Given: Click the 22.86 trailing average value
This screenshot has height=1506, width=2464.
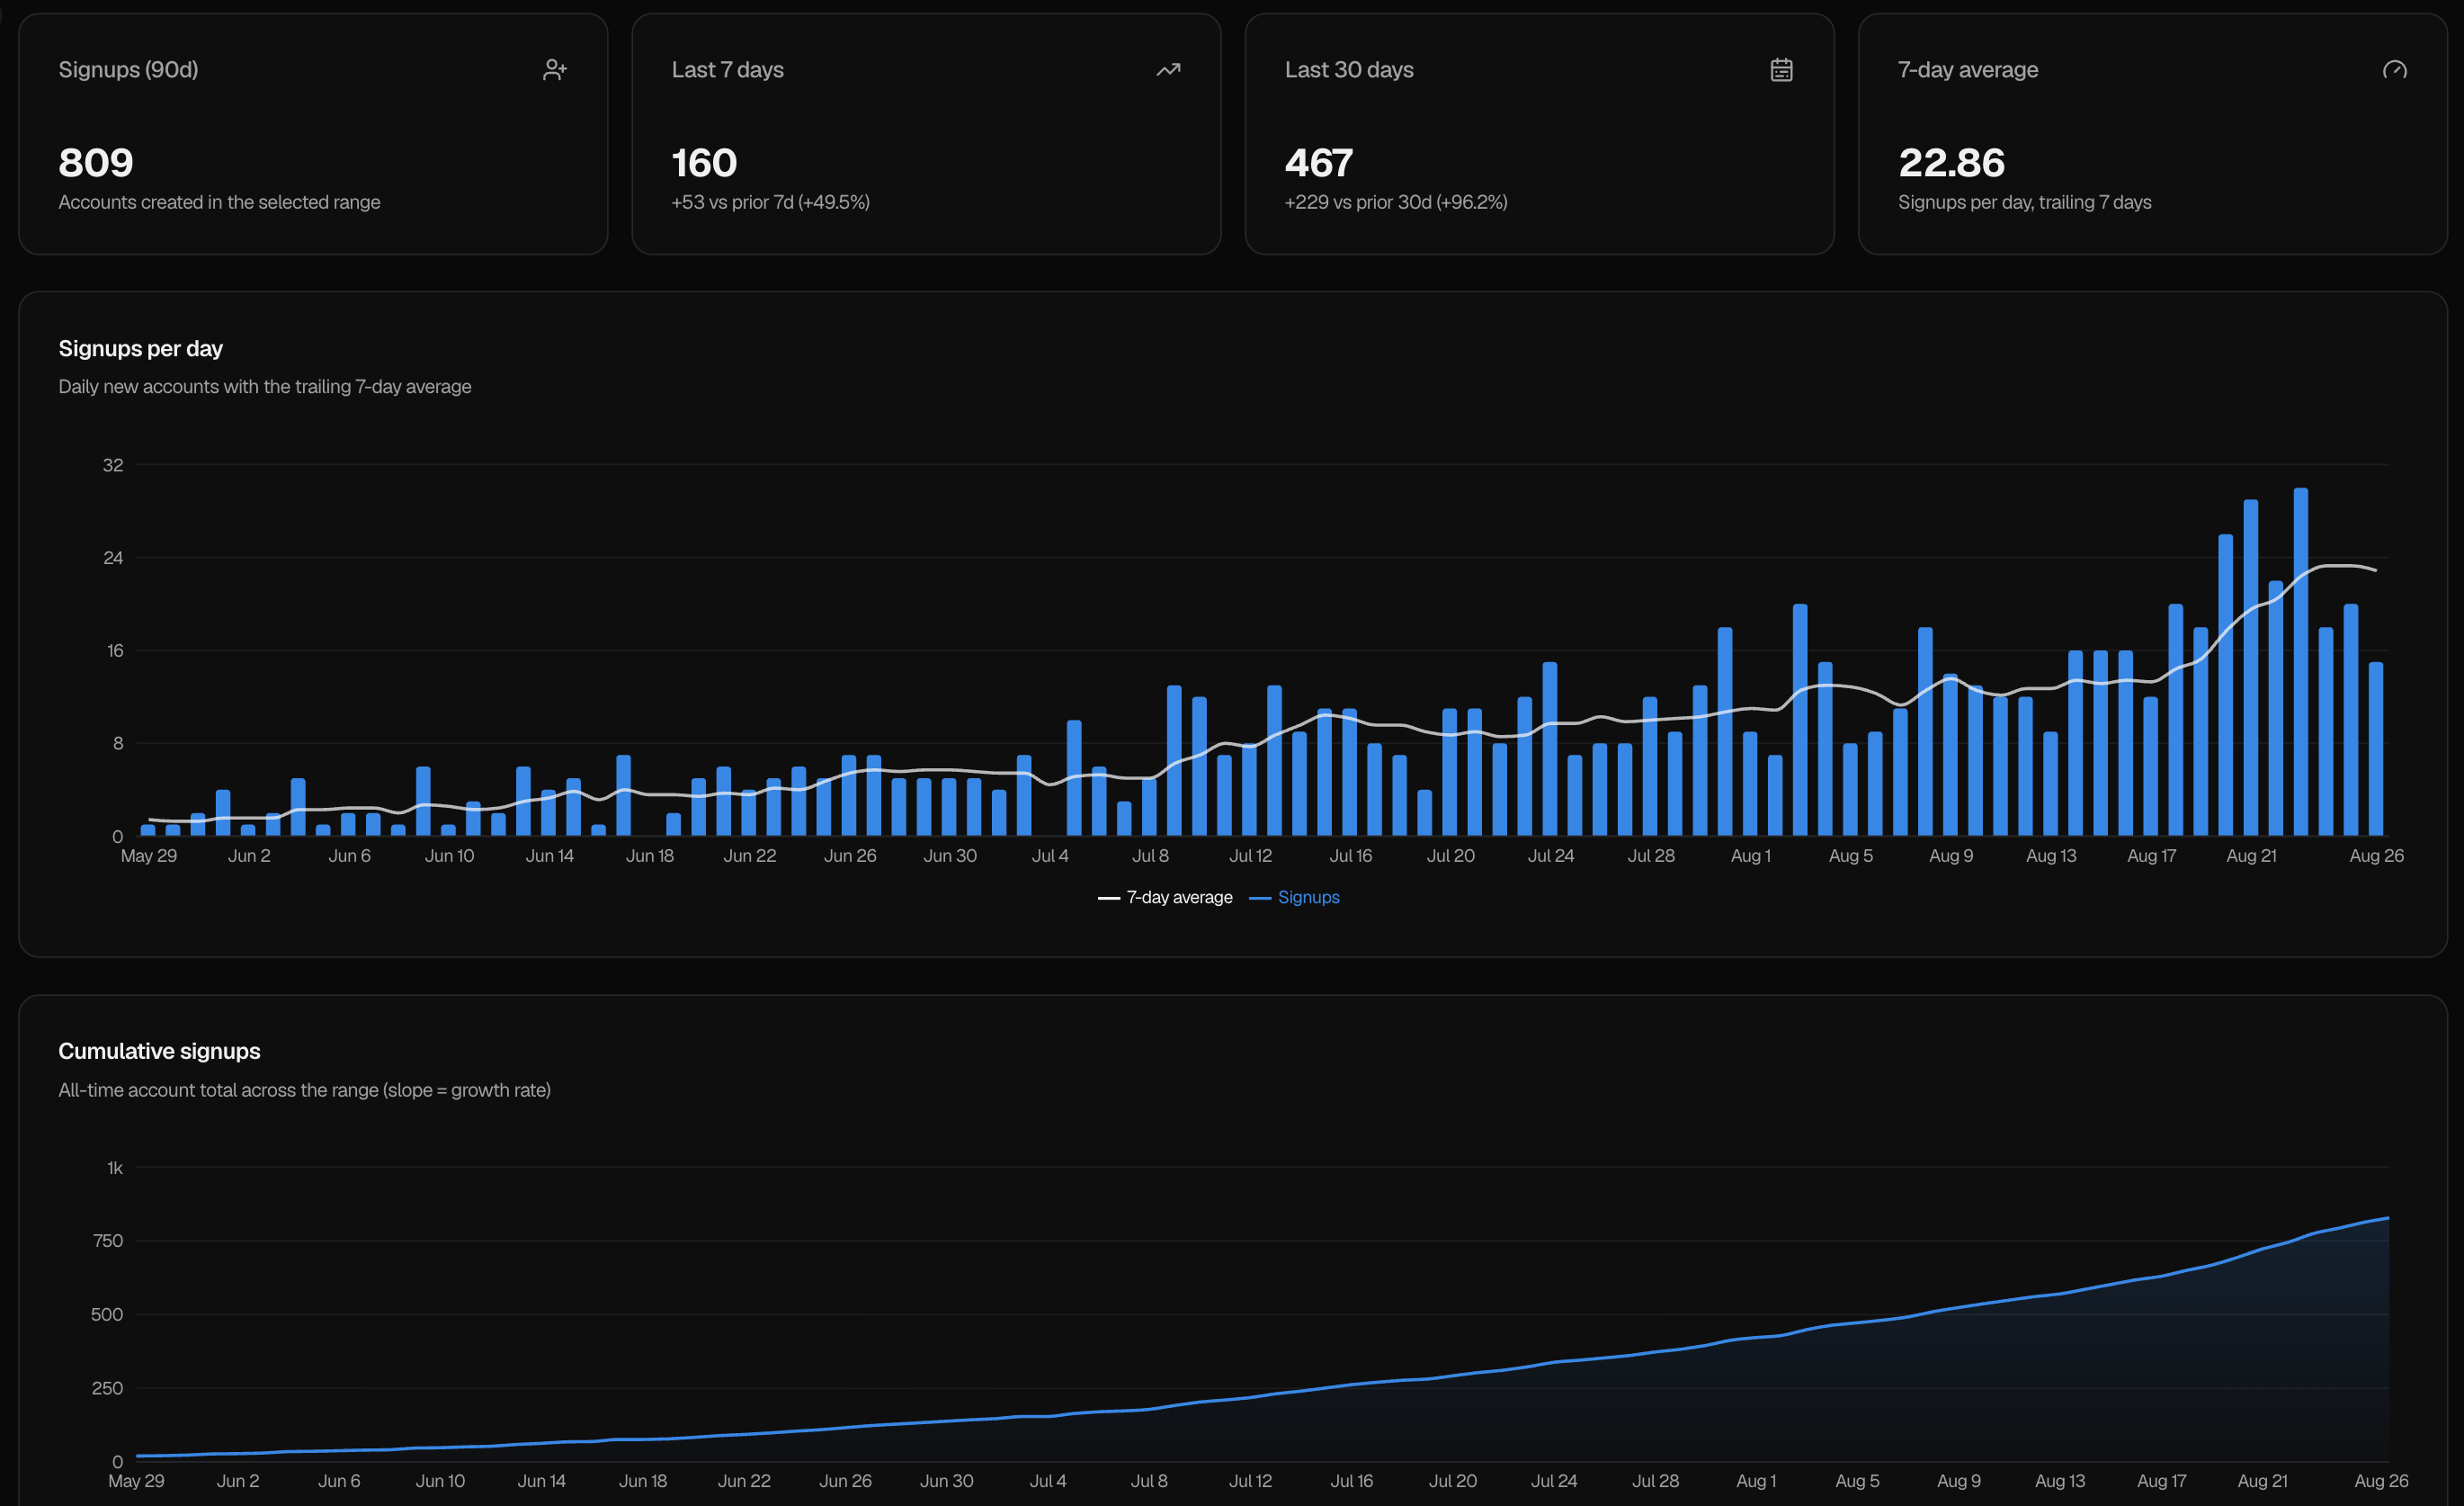Looking at the screenshot, I should (1951, 162).
